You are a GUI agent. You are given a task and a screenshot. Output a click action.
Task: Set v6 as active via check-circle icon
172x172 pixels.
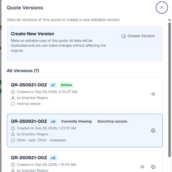click(x=153, y=130)
